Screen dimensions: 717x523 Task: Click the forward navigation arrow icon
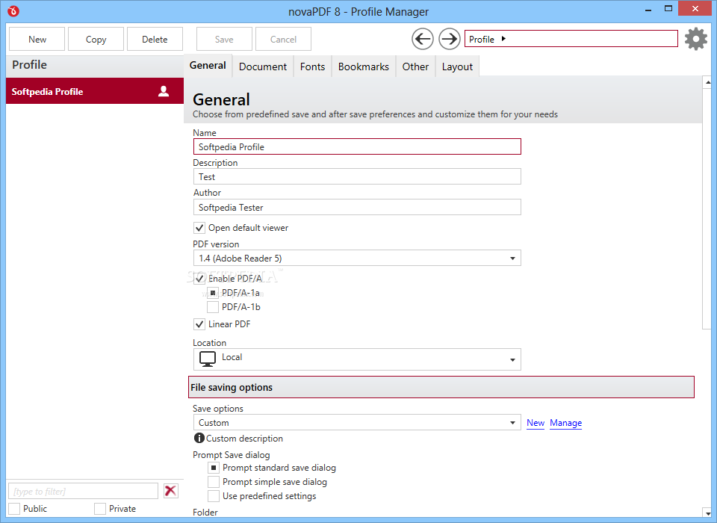pyautogui.click(x=450, y=39)
